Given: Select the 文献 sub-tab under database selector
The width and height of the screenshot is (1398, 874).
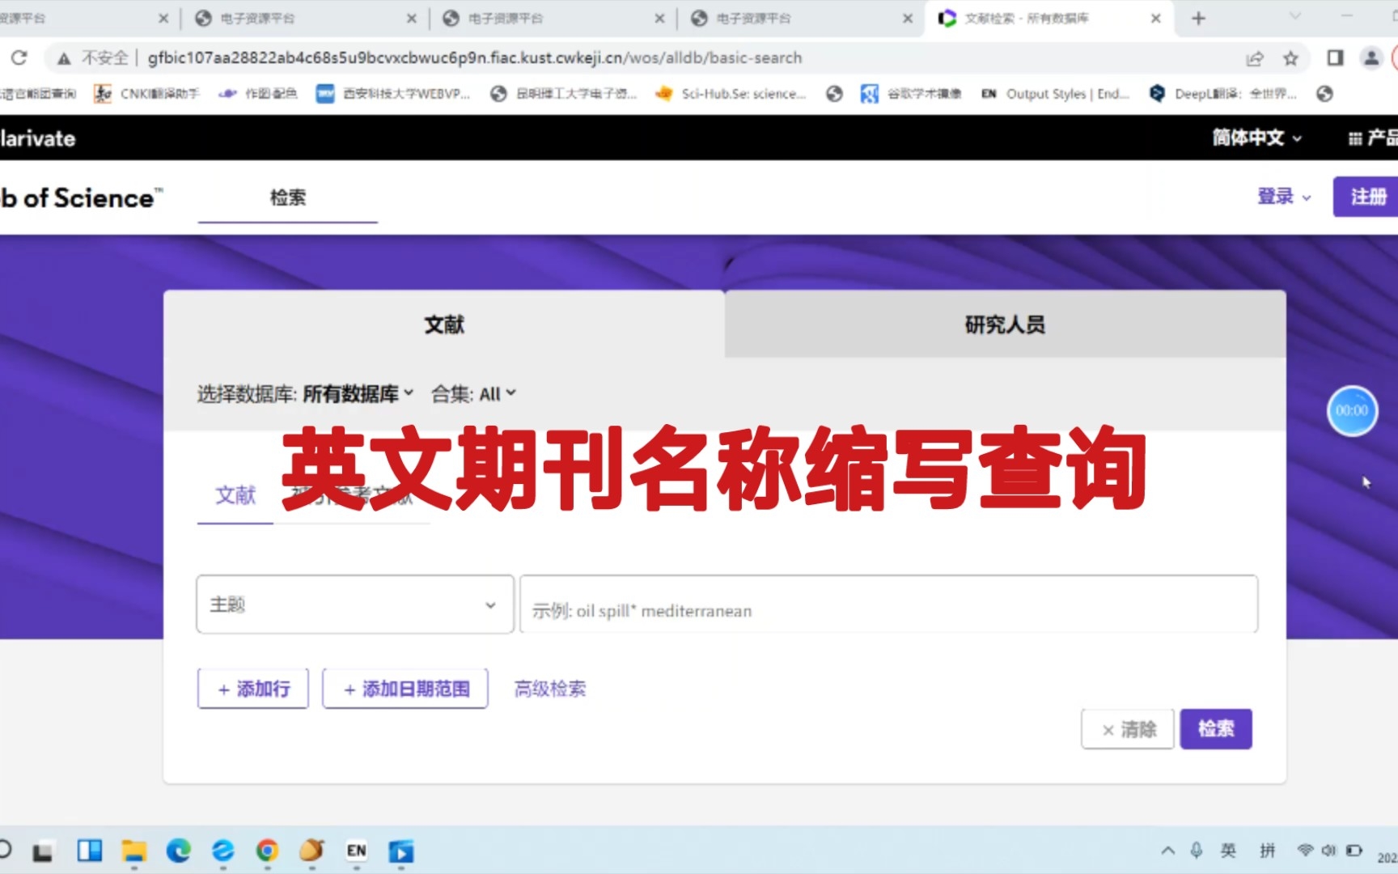Looking at the screenshot, I should coord(235,495).
